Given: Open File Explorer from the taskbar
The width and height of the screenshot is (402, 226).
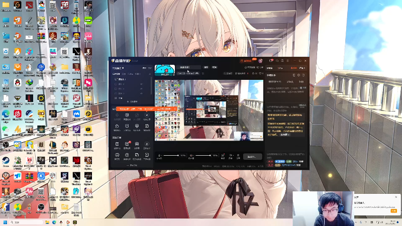Looking at the screenshot, I should click(x=47, y=222).
